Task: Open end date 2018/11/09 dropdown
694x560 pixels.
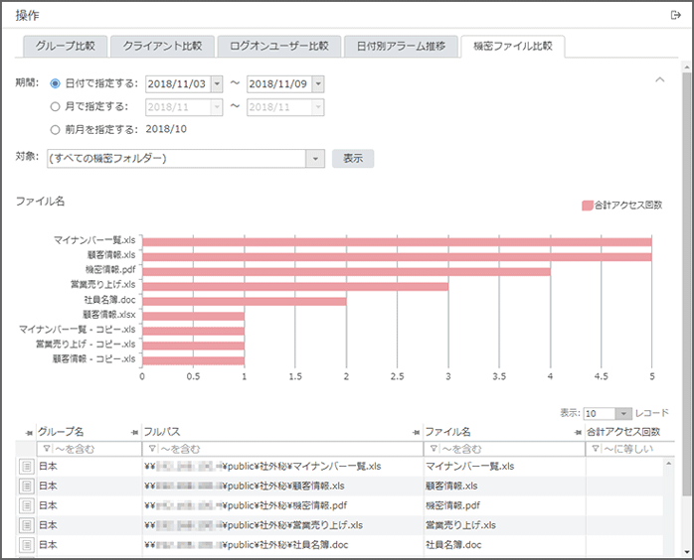Action: click(x=318, y=84)
